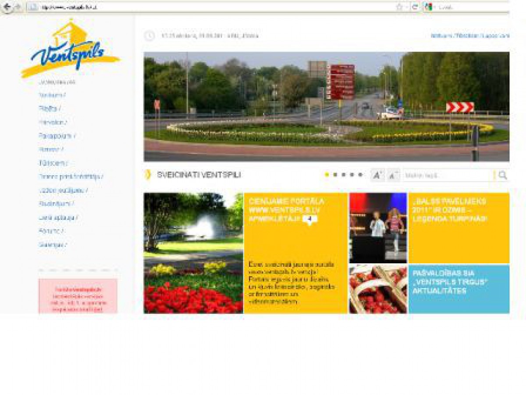This screenshot has height=395, width=526.
Task: Open the Forums menu item in the sidebar
Action: [50, 231]
